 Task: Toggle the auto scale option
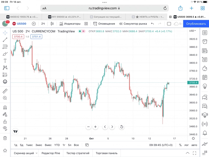(x=194, y=145)
